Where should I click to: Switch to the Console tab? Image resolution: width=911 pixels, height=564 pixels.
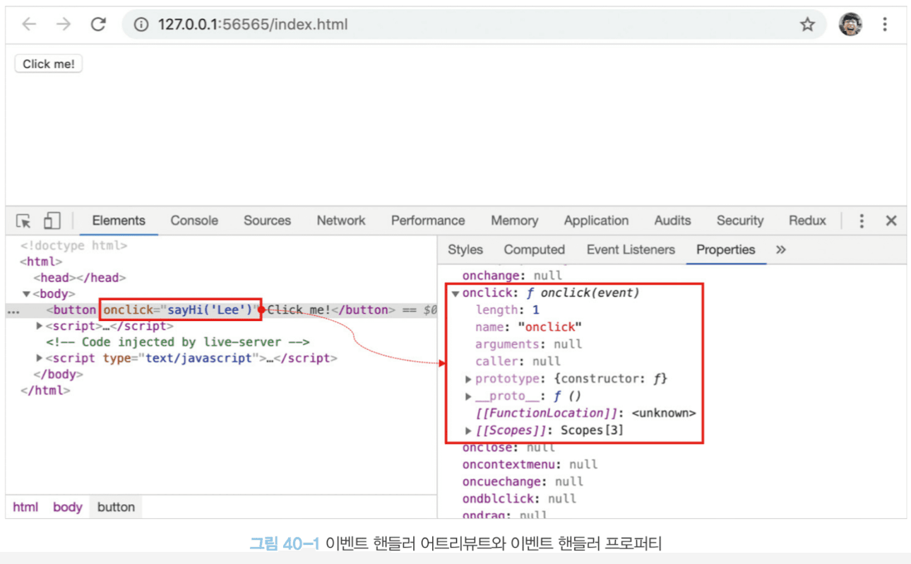[194, 221]
